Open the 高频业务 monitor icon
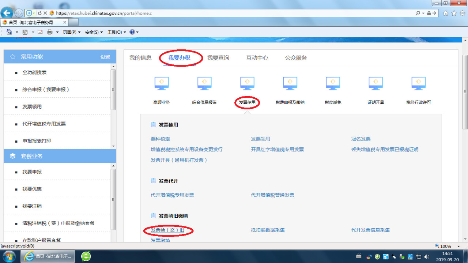 pos(162,84)
